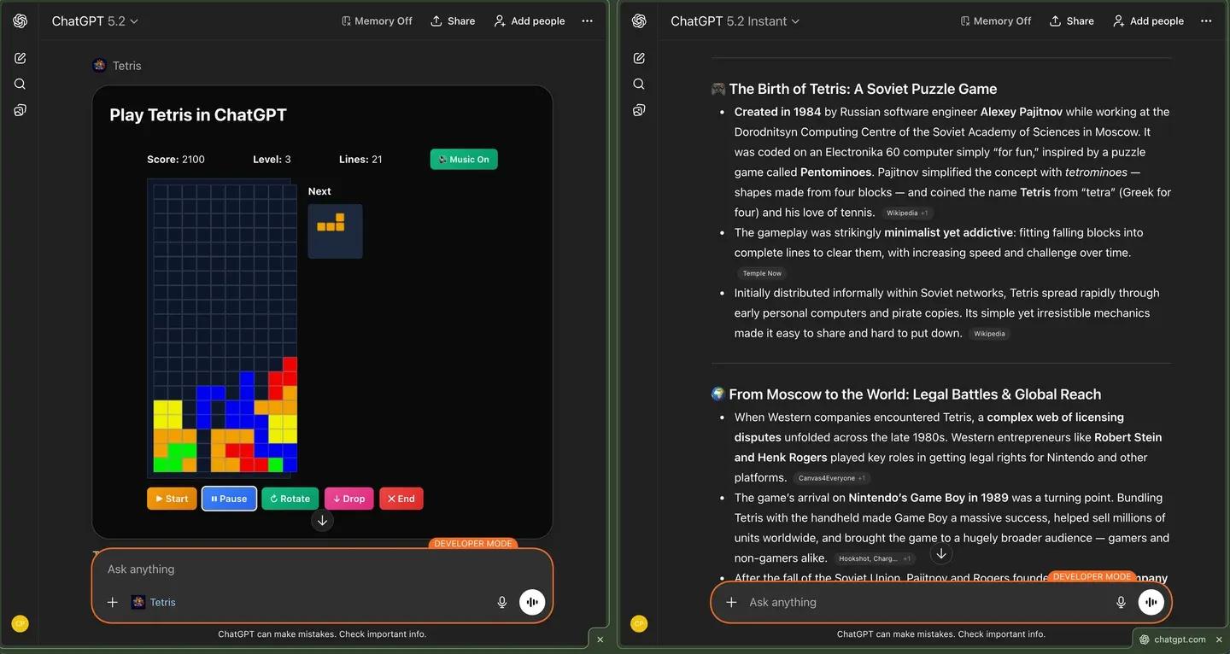
Task: Open the three-dot menu in right header
Action: [x=1205, y=20]
